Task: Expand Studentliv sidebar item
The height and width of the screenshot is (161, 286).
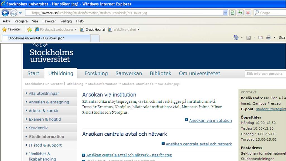Action: (50, 128)
